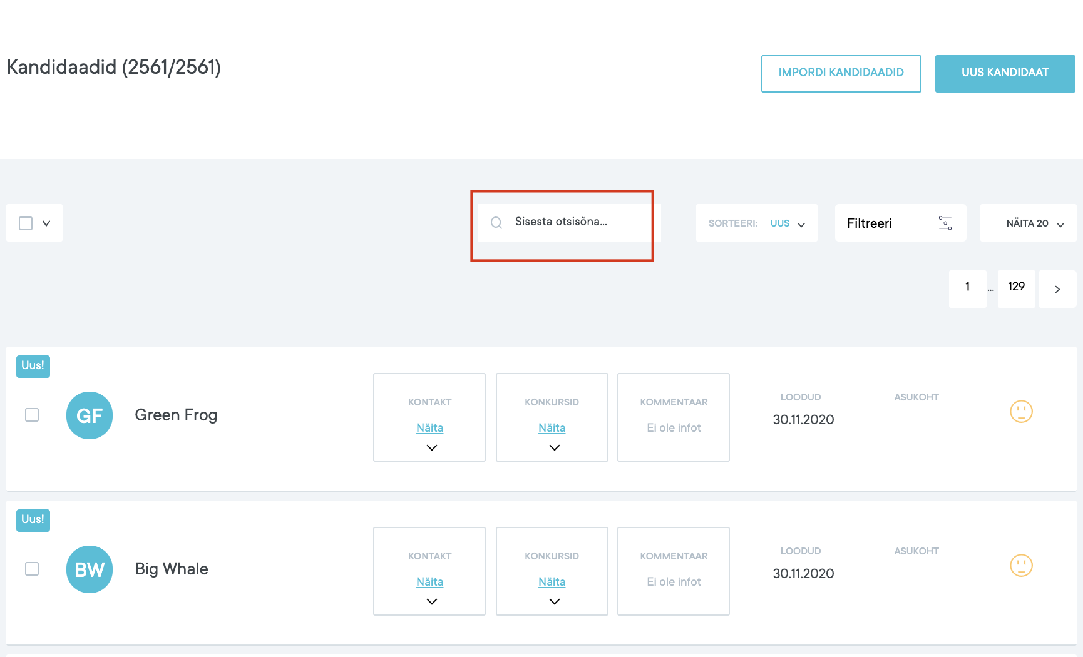Click Big Whale's neutral face rating icon

click(1021, 566)
